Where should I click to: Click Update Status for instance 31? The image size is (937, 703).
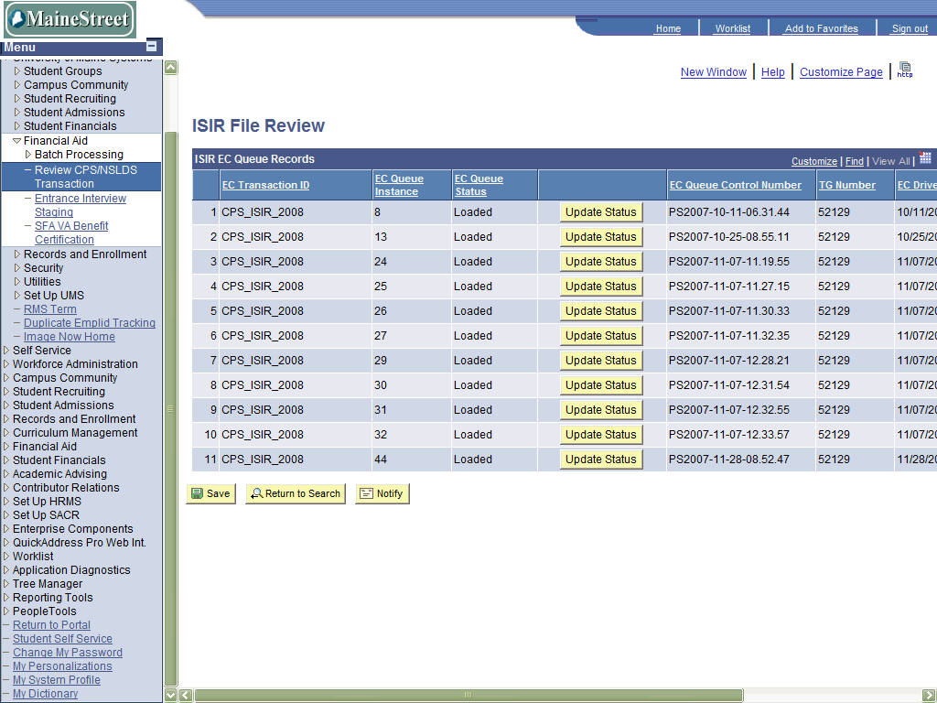(601, 410)
